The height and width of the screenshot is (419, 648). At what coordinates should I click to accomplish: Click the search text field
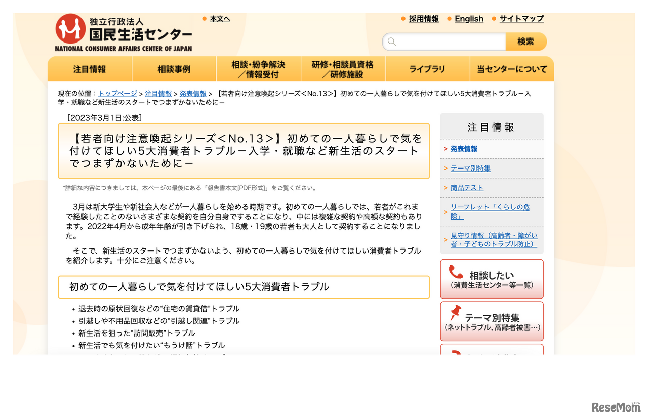click(444, 42)
